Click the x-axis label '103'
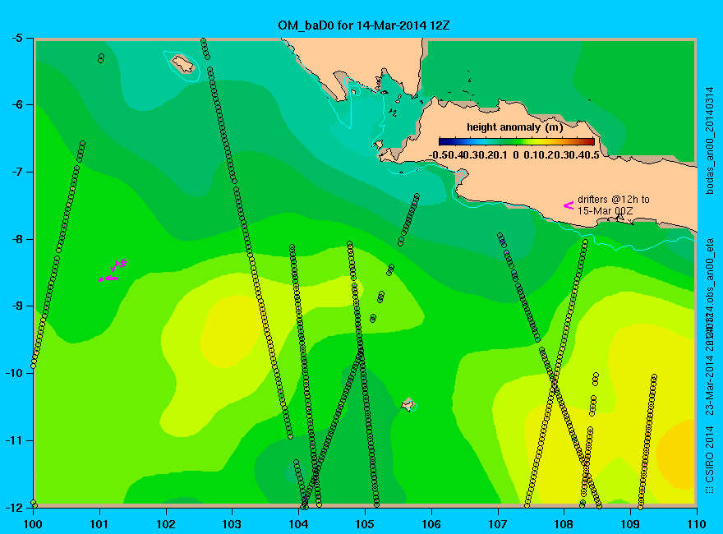This screenshot has height=534, width=723. click(x=232, y=524)
